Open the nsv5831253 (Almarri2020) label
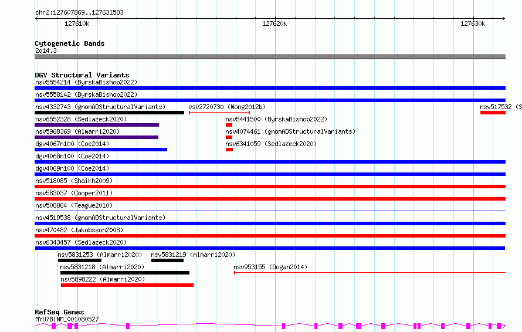This screenshot has width=522, height=332. [x=100, y=255]
